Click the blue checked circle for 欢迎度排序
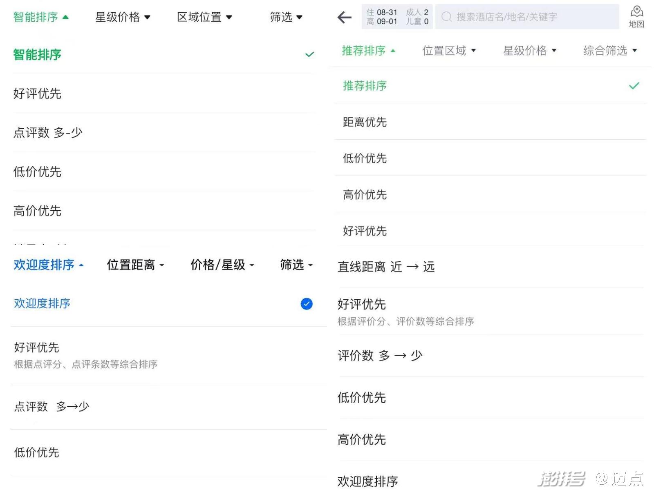The height and width of the screenshot is (490, 654). pyautogui.click(x=306, y=304)
